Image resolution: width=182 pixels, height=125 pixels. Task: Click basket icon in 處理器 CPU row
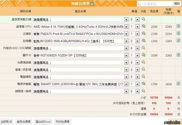143,26
